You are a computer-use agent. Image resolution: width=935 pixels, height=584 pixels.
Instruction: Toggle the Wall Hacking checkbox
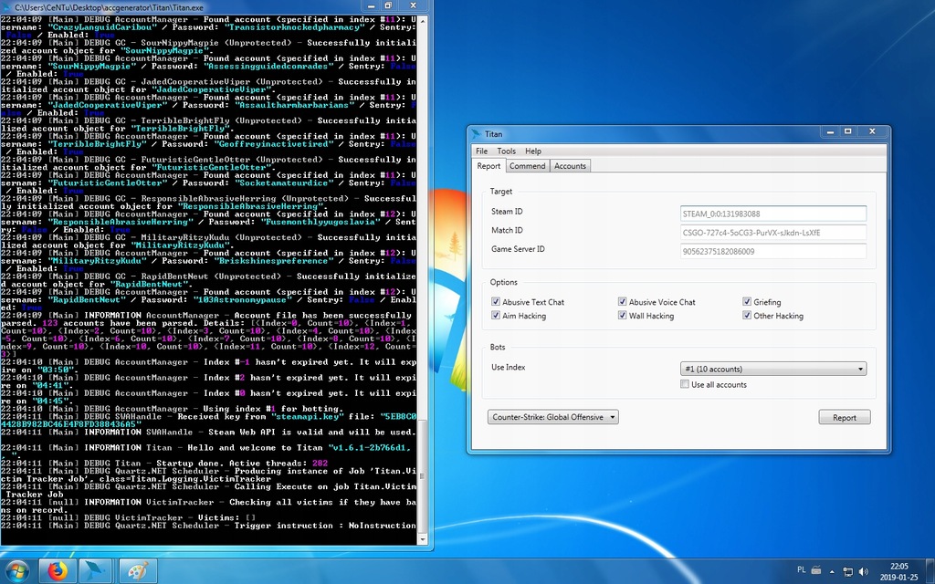(623, 316)
